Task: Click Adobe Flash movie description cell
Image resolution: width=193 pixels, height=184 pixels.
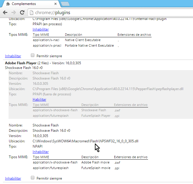Action: [x=95, y=162]
